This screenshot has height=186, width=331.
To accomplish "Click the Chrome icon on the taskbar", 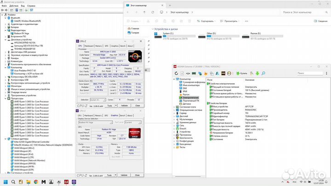I will 36,182.
